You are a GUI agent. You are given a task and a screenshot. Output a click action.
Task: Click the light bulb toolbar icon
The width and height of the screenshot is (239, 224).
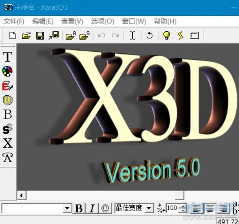point(166,35)
